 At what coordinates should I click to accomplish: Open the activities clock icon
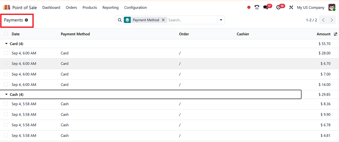[x=278, y=8]
